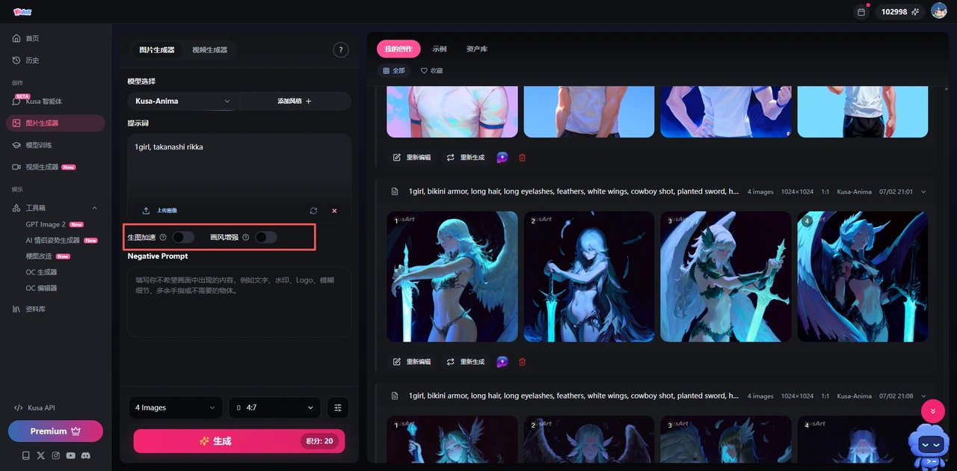Click the refresh icon in prompt box
Image resolution: width=957 pixels, height=471 pixels.
click(x=313, y=211)
